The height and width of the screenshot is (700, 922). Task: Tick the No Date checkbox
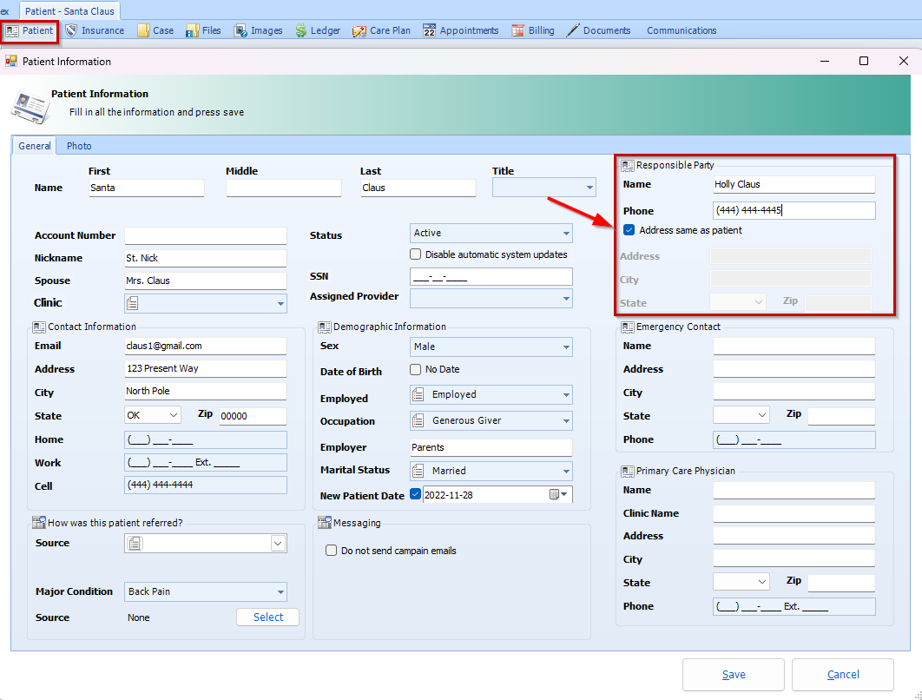point(416,370)
